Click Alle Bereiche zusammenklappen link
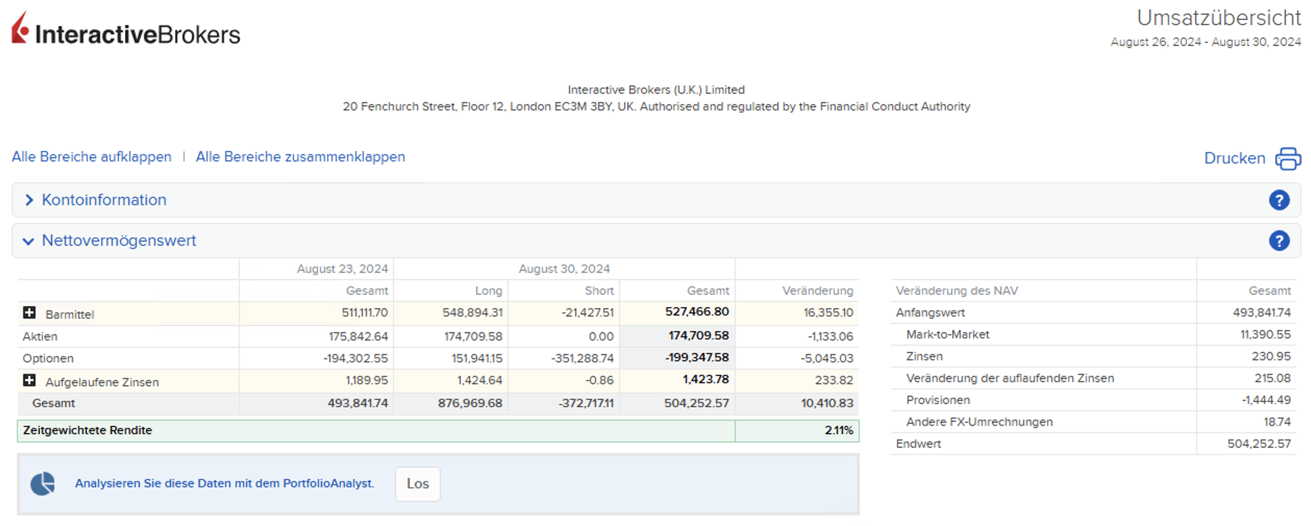 300,157
